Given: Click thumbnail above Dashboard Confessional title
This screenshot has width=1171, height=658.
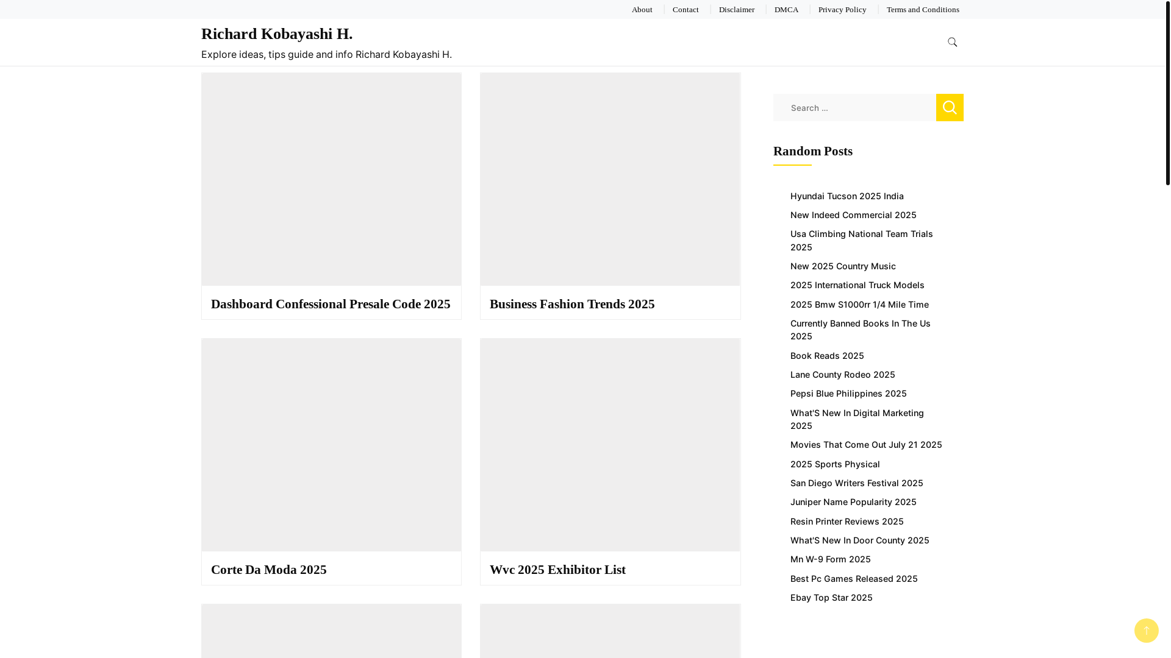Looking at the screenshot, I should (x=331, y=179).
